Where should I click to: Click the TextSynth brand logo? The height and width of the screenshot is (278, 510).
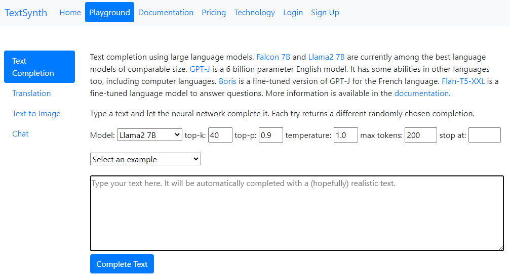26,13
